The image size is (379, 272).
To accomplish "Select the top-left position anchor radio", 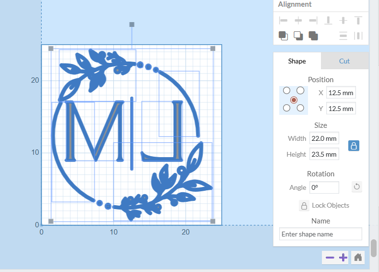I will point(287,90).
